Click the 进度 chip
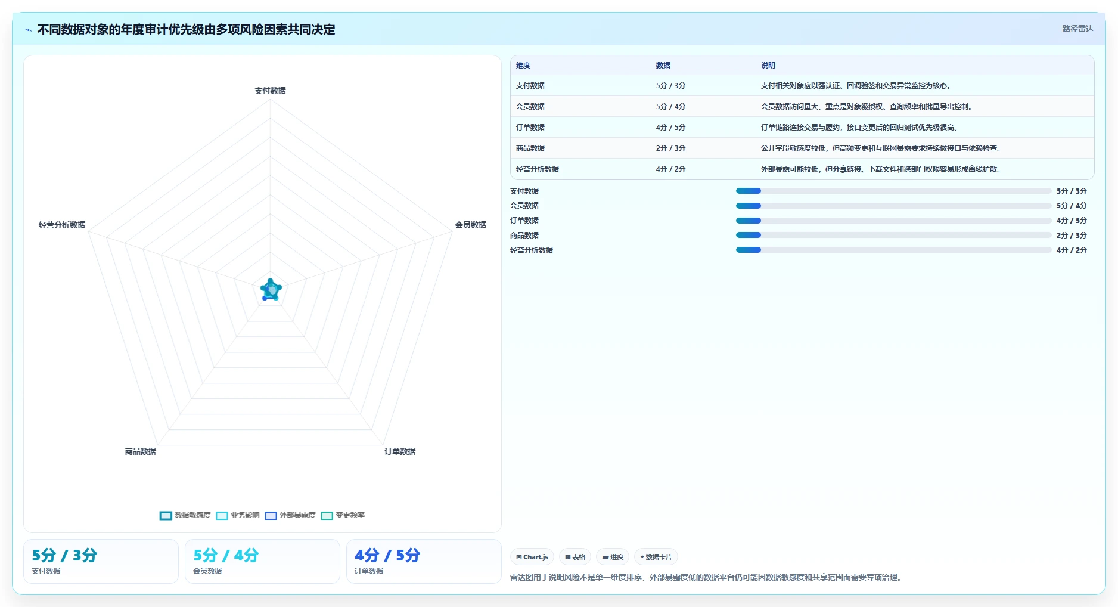This screenshot has height=607, width=1118. [613, 557]
